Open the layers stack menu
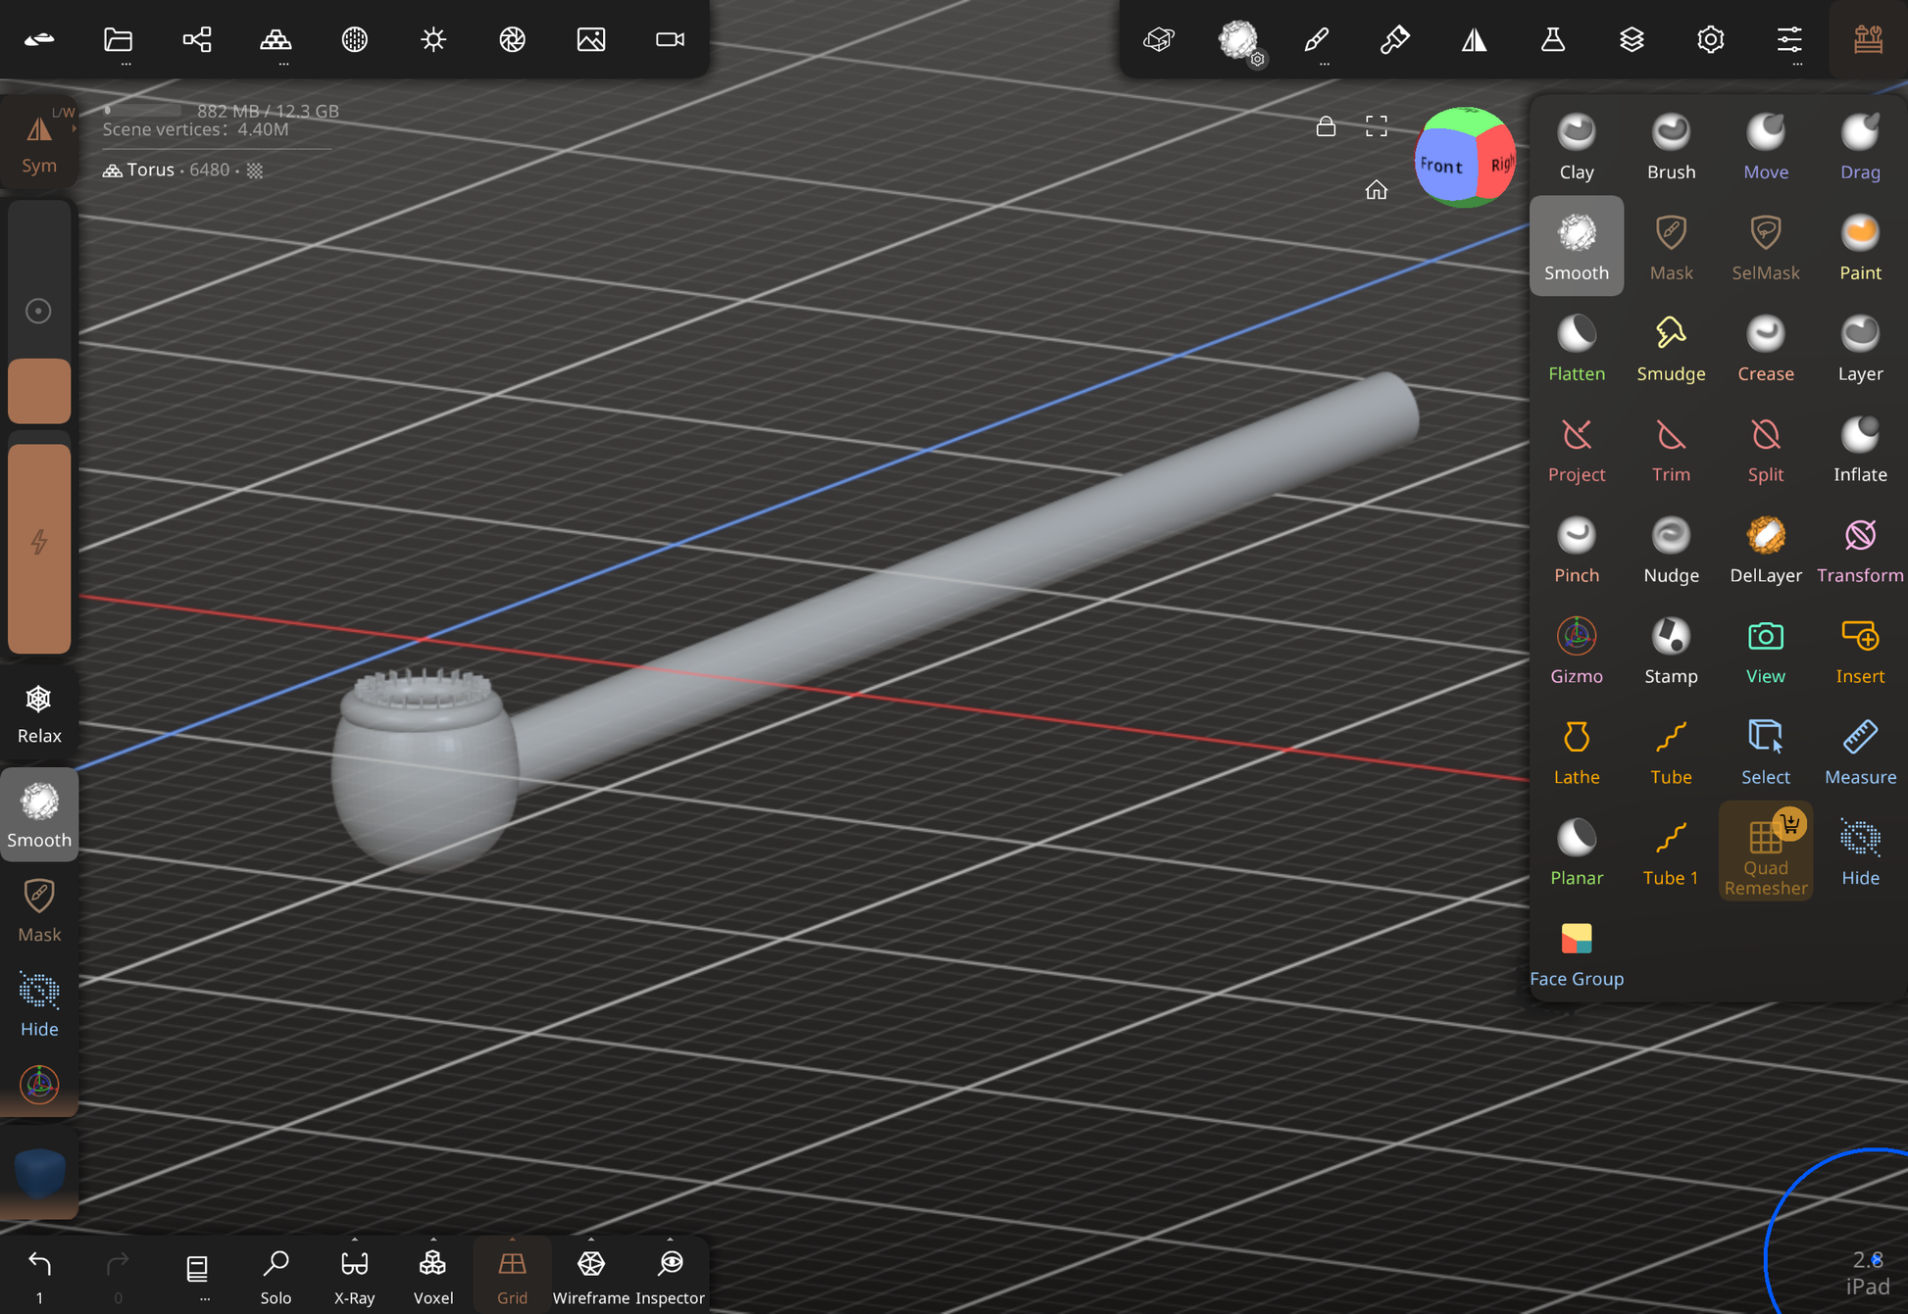The height and width of the screenshot is (1314, 1908). (1632, 39)
